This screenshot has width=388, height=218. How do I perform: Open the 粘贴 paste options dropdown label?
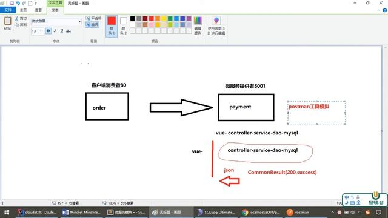coord(7,28)
